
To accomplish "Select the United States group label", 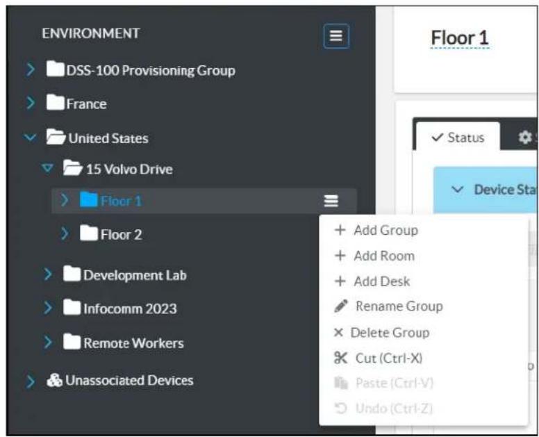I will tap(108, 138).
